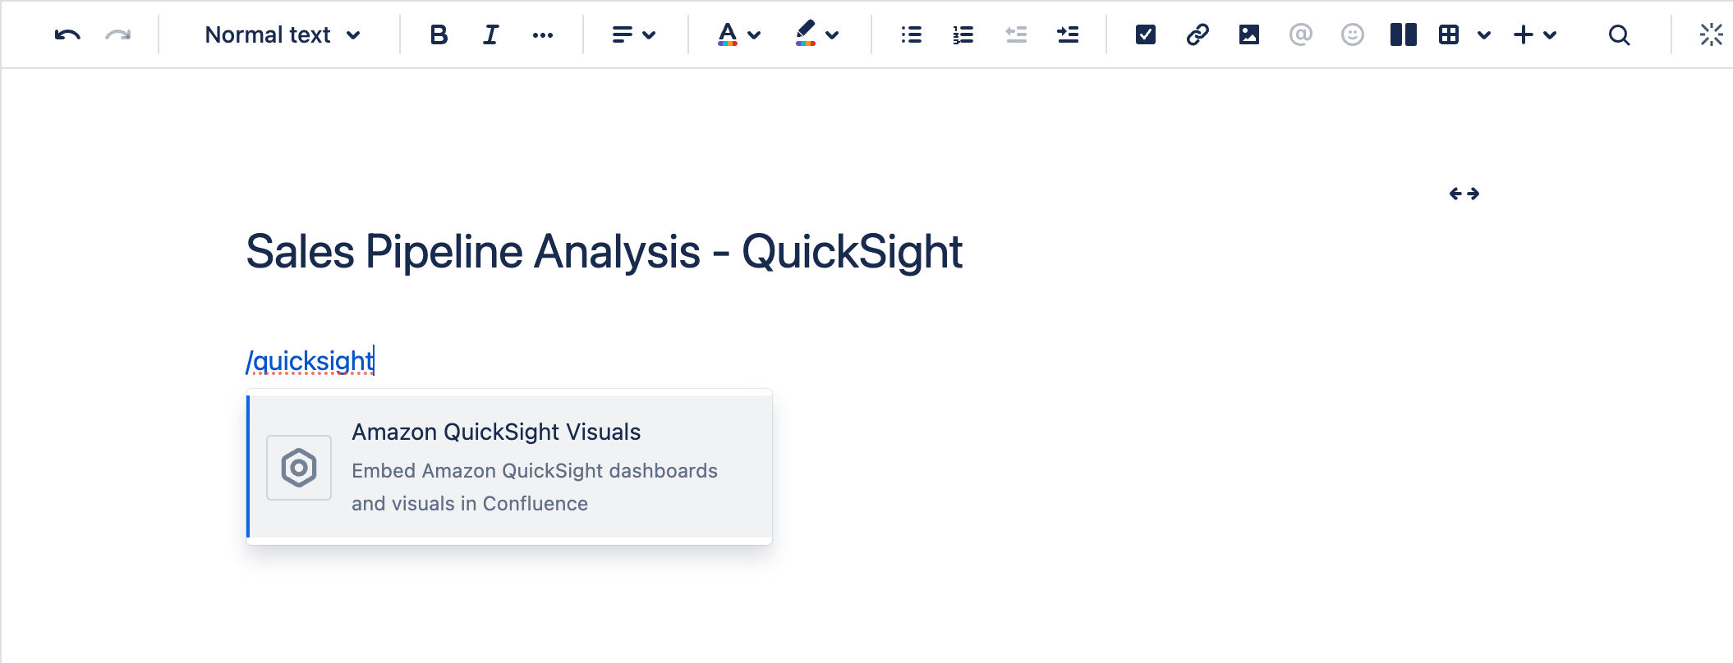Insert a table
The width and height of the screenshot is (1733, 663).
(1449, 34)
